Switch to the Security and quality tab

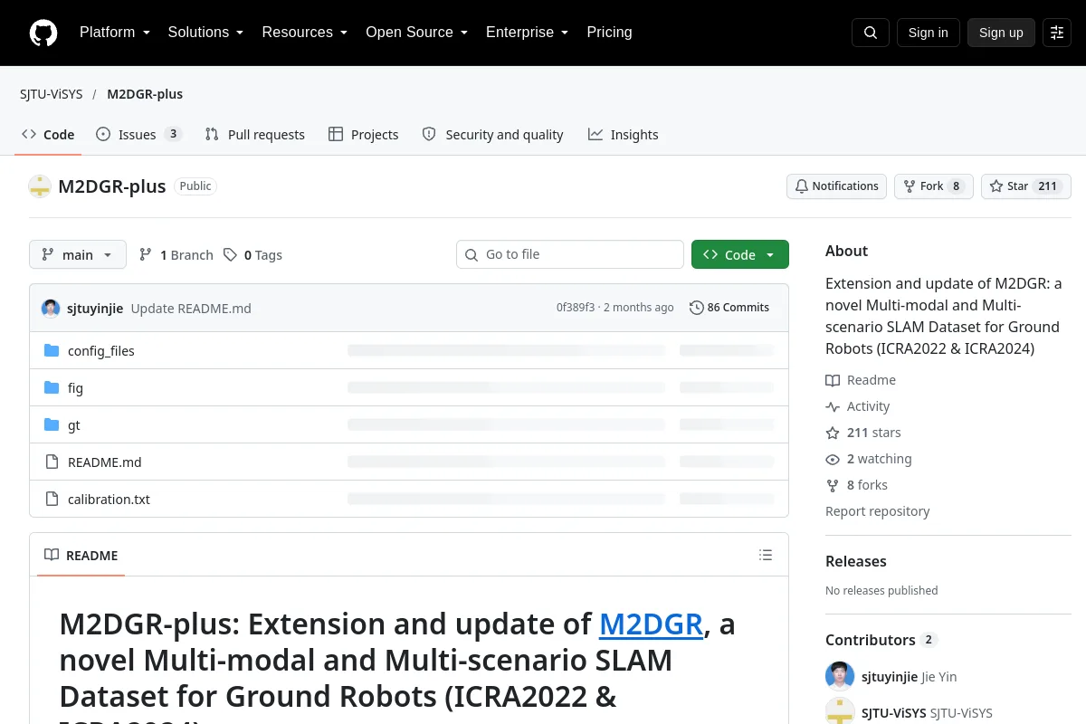pos(493,134)
